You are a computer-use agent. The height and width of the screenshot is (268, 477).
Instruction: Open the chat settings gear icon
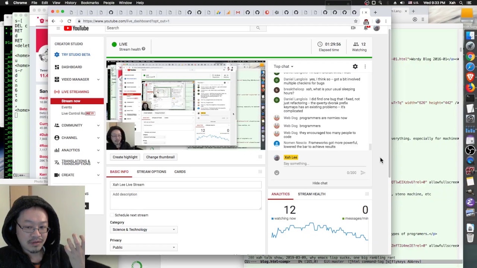click(355, 67)
